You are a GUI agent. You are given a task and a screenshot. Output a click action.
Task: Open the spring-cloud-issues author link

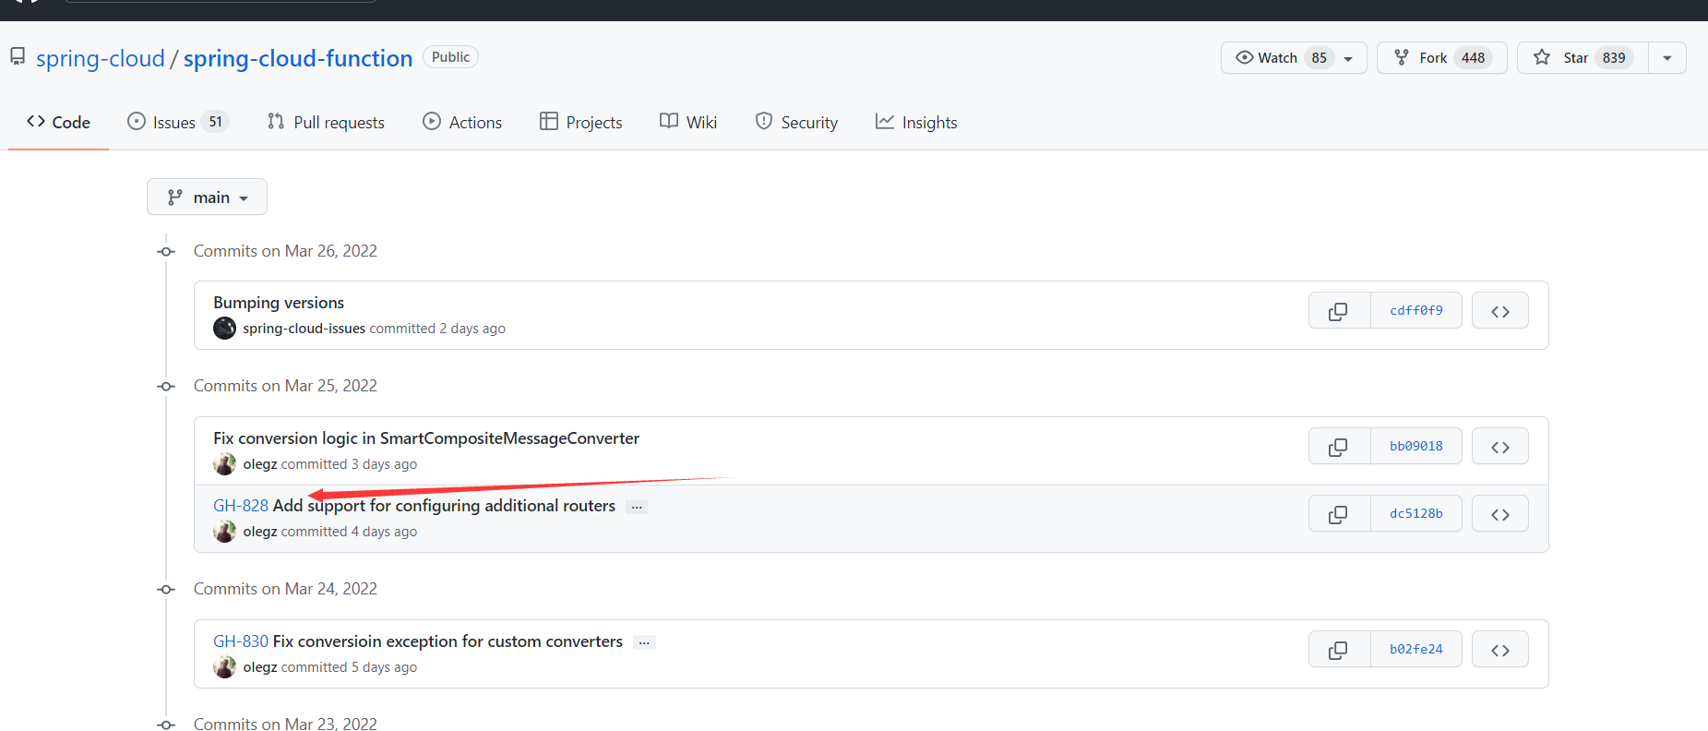pyautogui.click(x=305, y=329)
